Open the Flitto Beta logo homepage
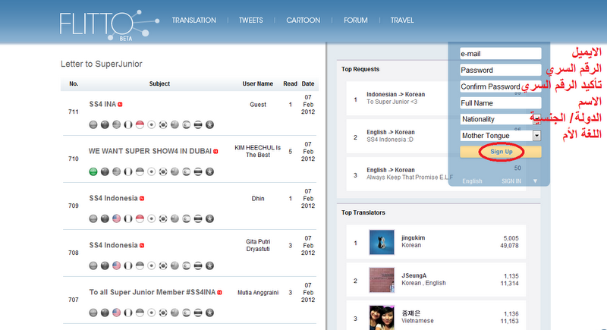Image resolution: width=607 pixels, height=330 pixels. (x=109, y=25)
